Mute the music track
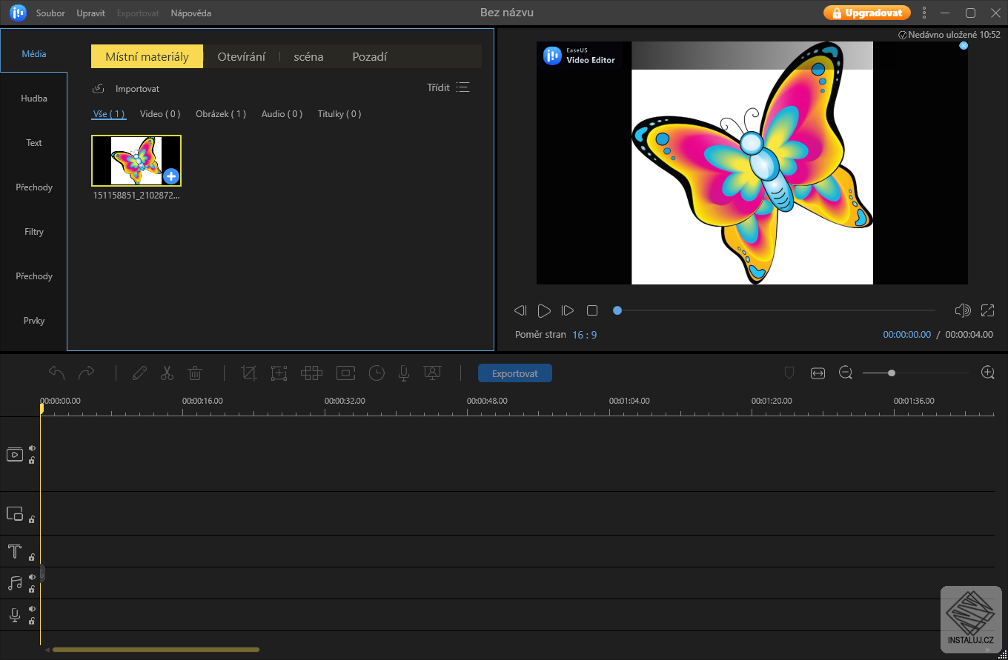This screenshot has width=1008, height=660. coord(32,576)
